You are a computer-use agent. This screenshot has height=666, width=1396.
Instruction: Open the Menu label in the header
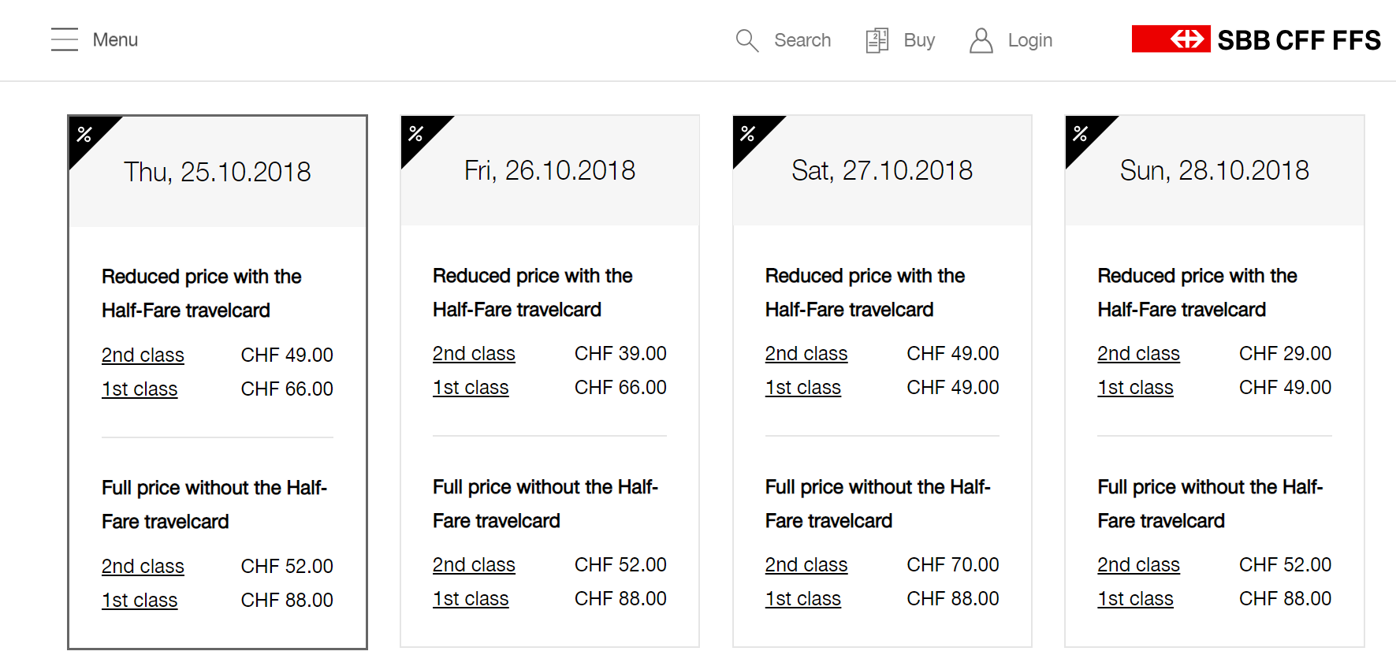click(x=115, y=39)
